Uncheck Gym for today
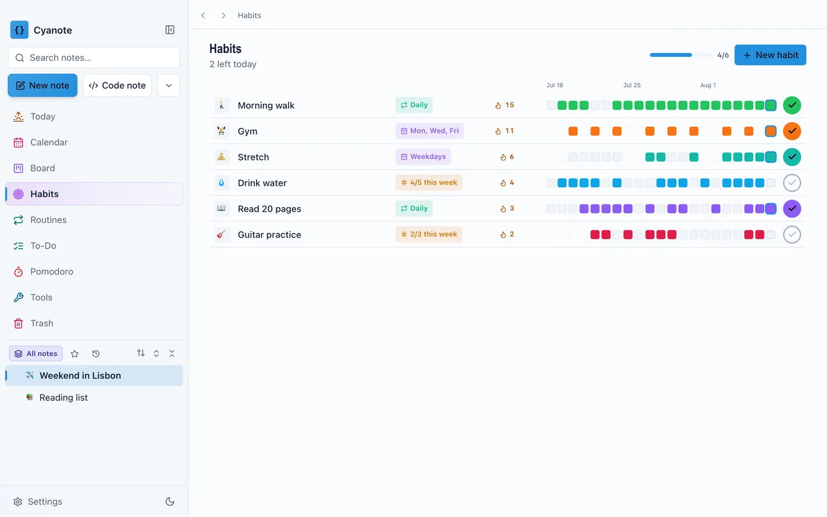 (x=792, y=131)
